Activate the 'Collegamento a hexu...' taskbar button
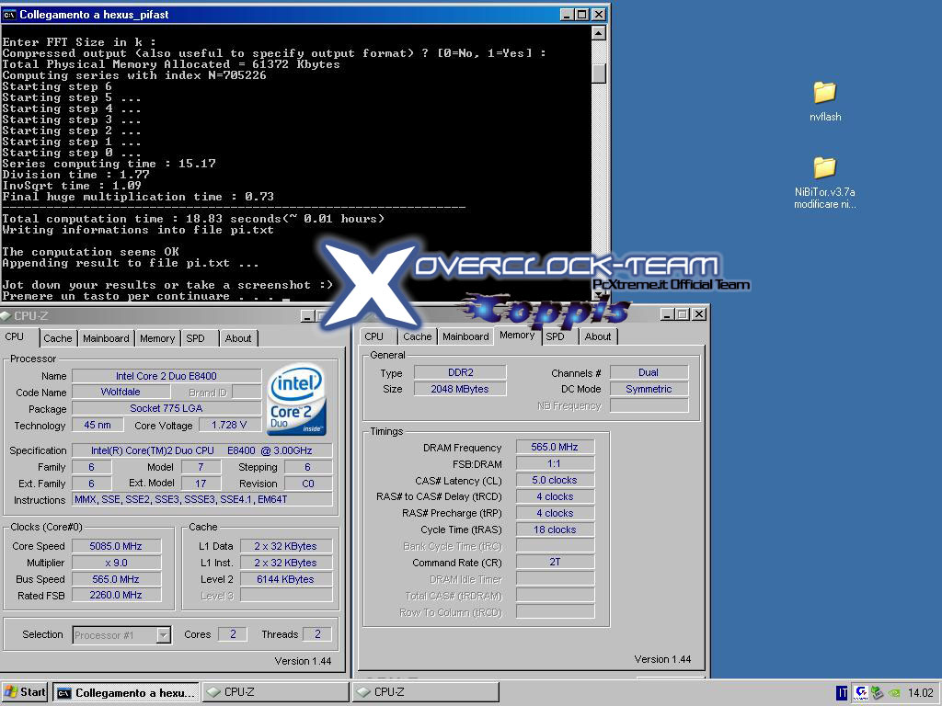The height and width of the screenshot is (706, 942). click(126, 692)
